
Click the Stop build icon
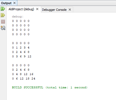tap(3, 22)
